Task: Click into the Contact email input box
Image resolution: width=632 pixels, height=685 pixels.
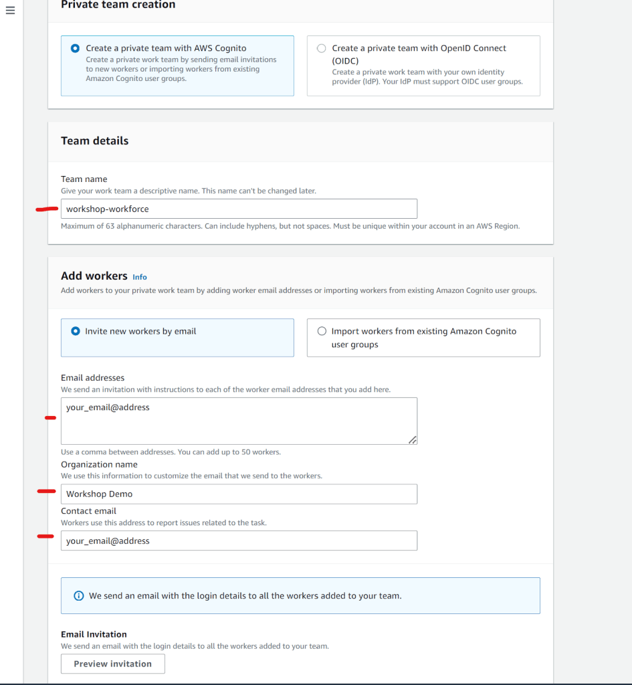Action: [x=239, y=541]
